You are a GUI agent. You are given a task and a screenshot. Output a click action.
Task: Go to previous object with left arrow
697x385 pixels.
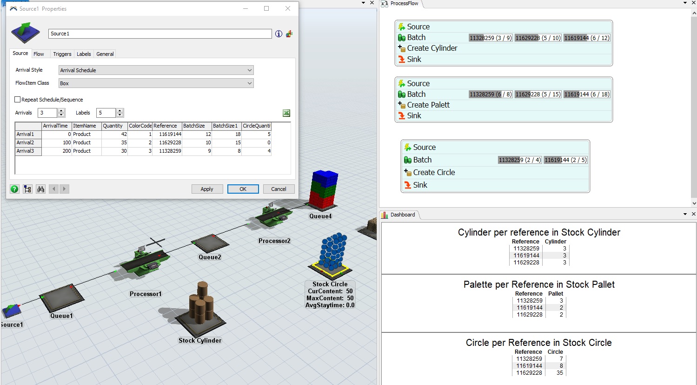coord(54,189)
